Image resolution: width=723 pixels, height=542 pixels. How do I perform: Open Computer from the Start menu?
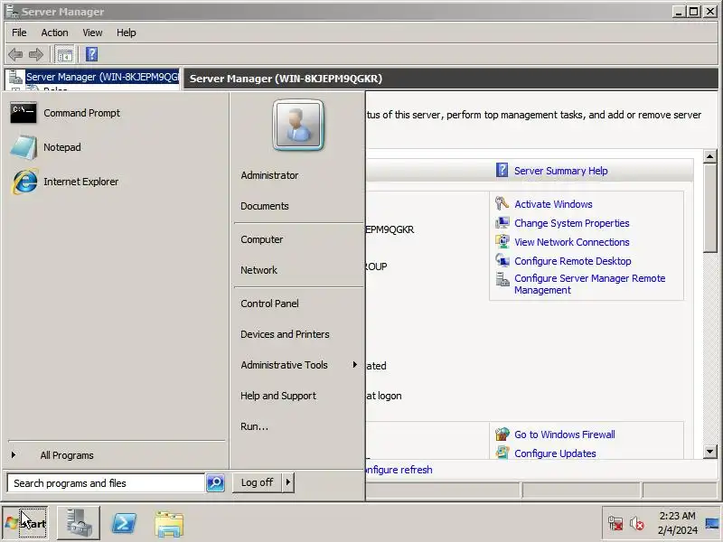[262, 239]
